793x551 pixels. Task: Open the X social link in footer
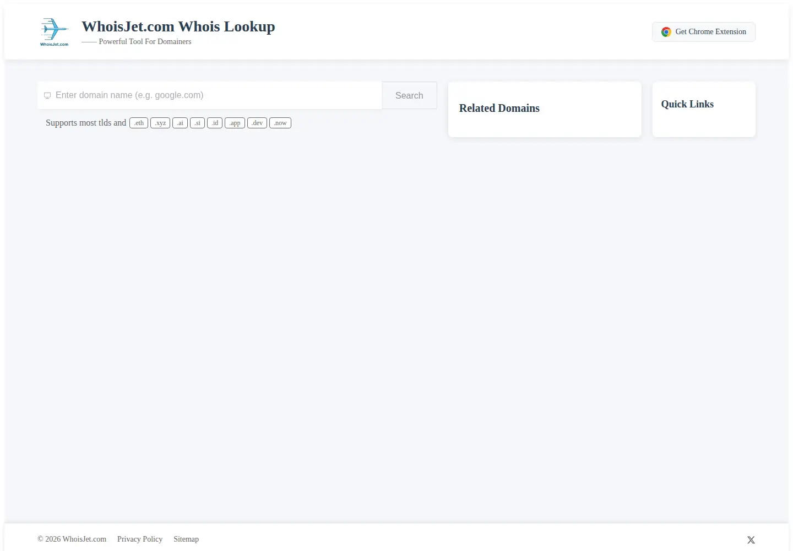(751, 540)
